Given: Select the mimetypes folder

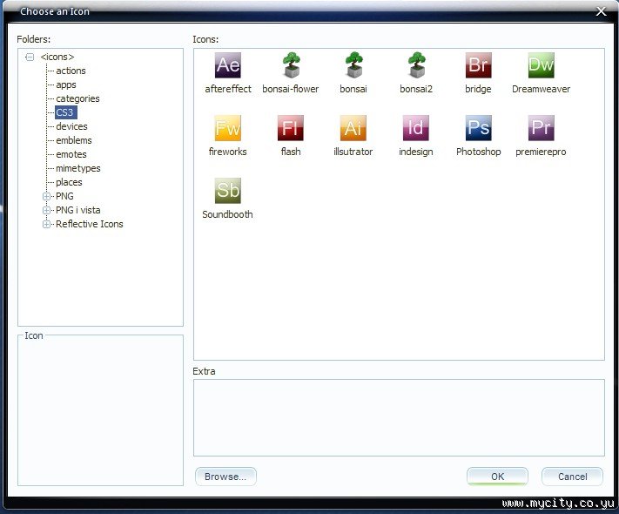Looking at the screenshot, I should click(x=78, y=168).
